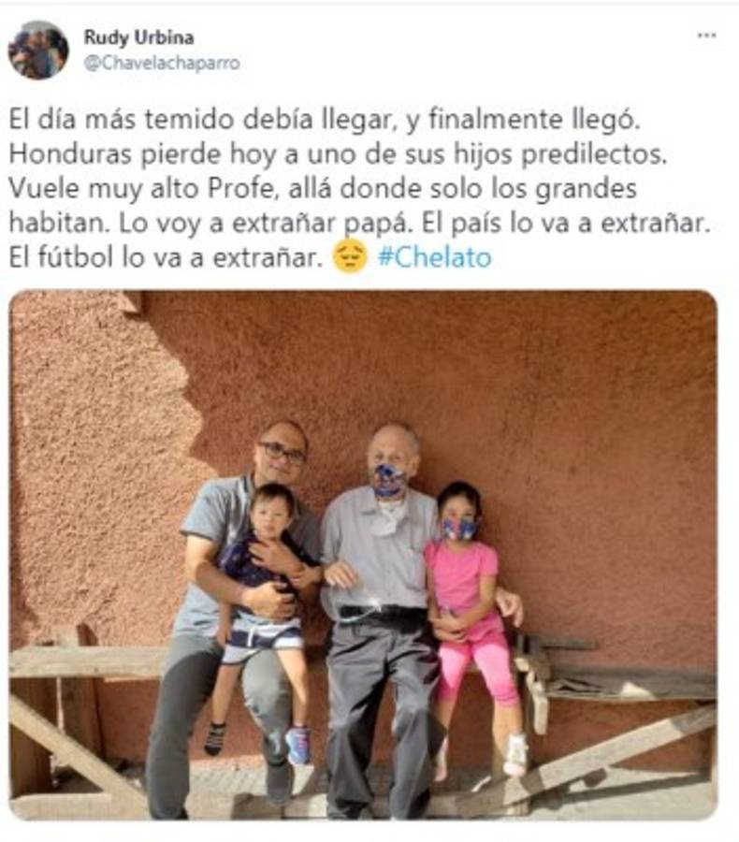
Task: Open the tweet's three-dot more menu
Action: 706,36
